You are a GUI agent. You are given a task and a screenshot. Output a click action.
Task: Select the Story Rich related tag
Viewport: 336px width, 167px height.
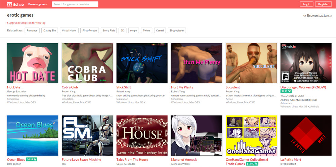tap(109, 30)
